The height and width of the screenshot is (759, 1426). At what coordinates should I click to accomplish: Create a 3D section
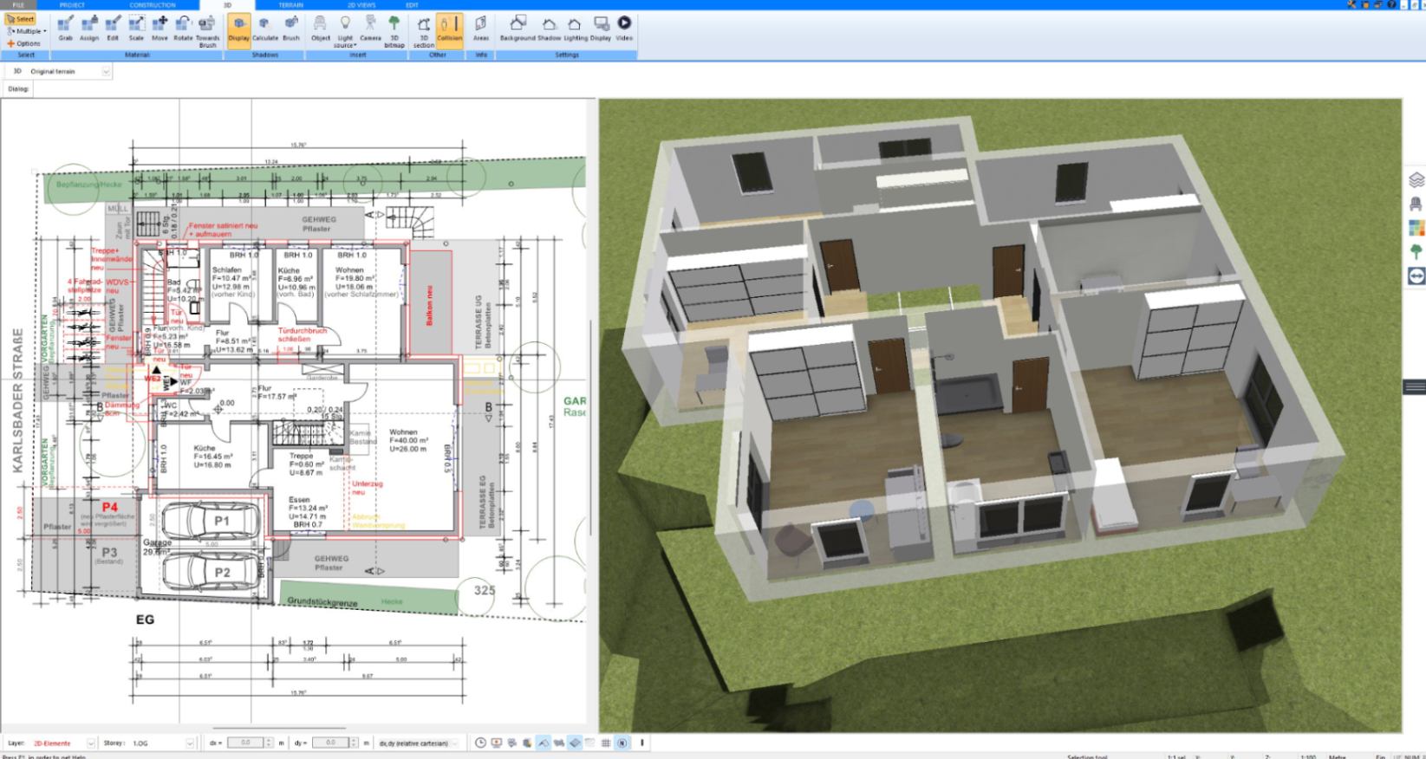pos(424,31)
